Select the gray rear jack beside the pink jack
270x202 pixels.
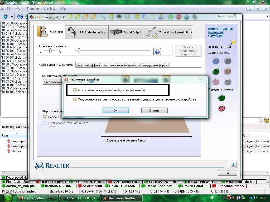pyautogui.click(x=228, y=82)
